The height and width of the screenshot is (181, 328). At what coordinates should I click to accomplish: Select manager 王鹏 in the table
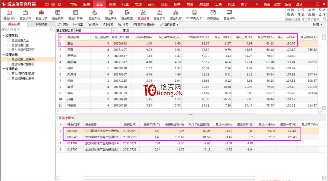coord(70,50)
